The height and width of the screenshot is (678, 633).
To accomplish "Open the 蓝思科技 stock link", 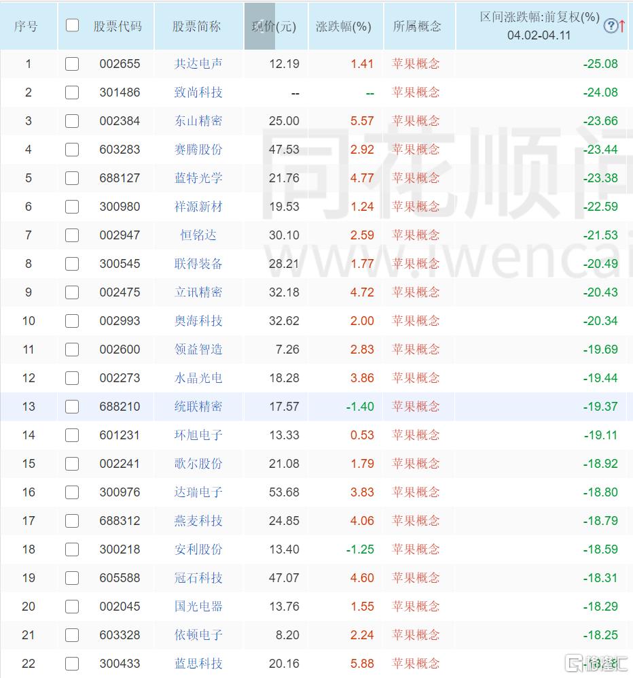I will coord(198,664).
